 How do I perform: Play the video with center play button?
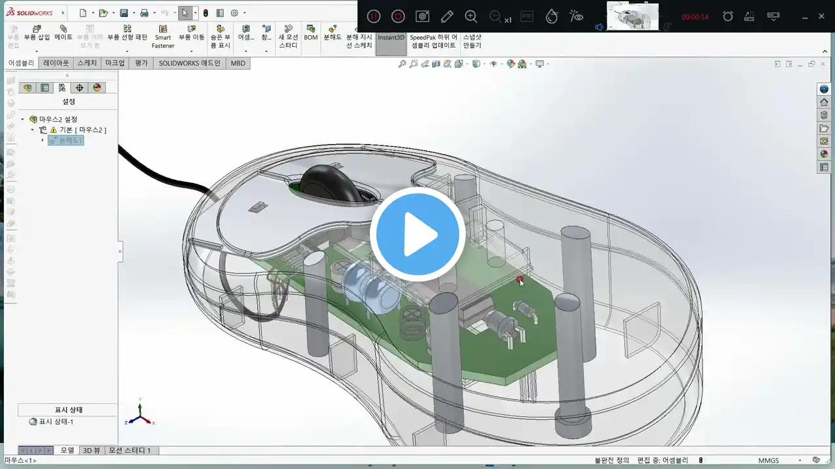pyautogui.click(x=417, y=234)
